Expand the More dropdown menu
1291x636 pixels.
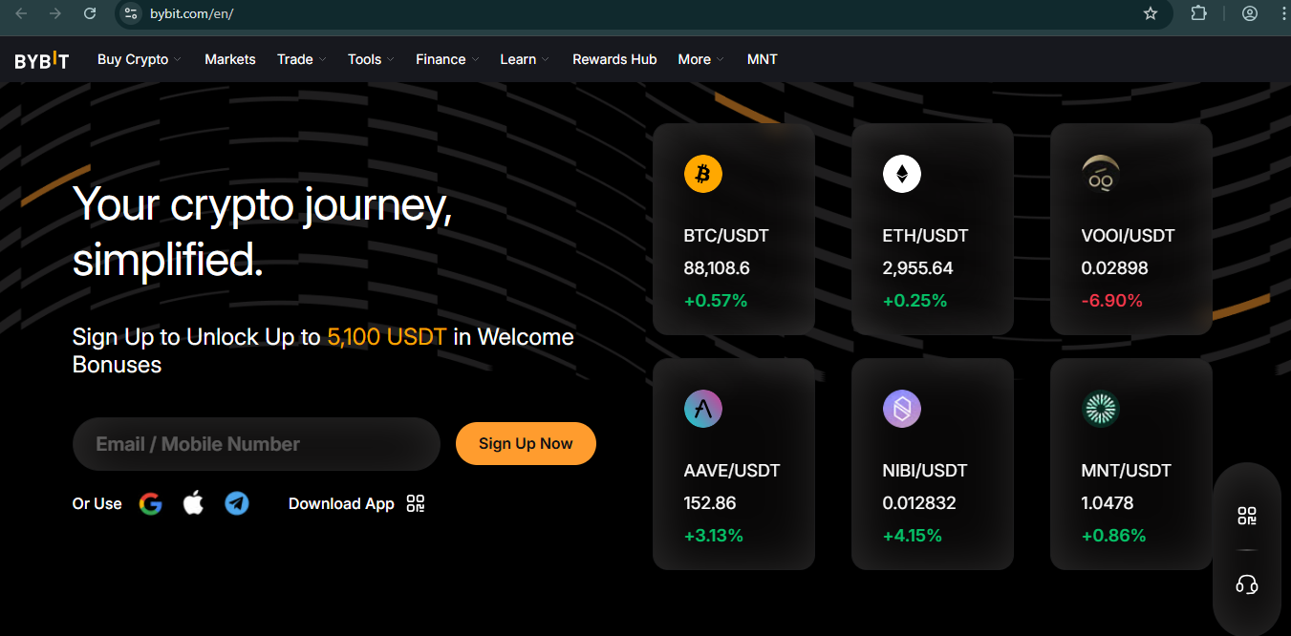click(701, 59)
